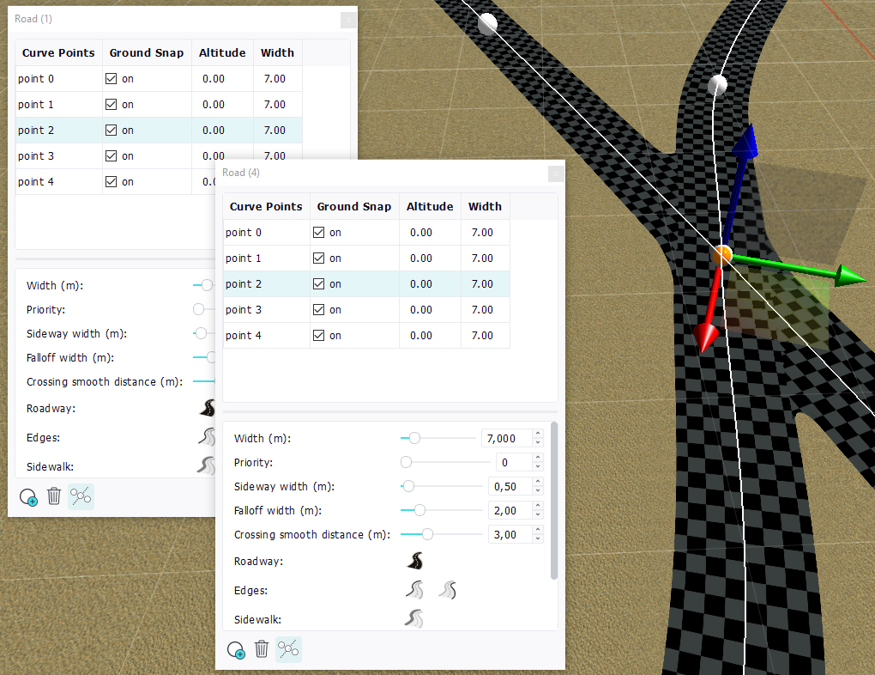Toggle Ground Snap for point 3 in Road (4)

[318, 310]
